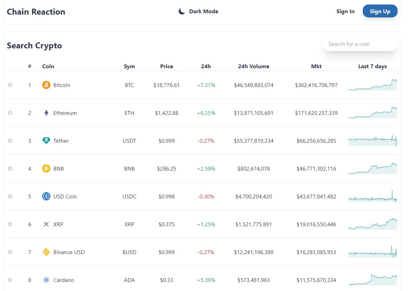Open the Sign In page

tap(345, 11)
